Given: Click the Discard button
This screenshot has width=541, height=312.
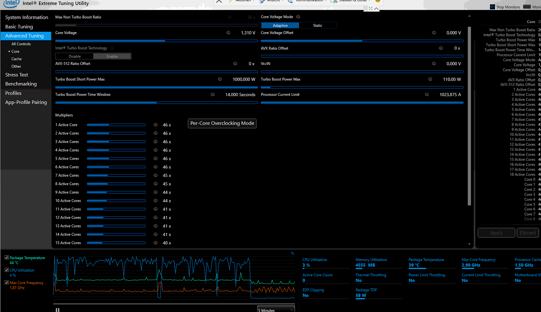Looking at the screenshot, I should click(527, 233).
